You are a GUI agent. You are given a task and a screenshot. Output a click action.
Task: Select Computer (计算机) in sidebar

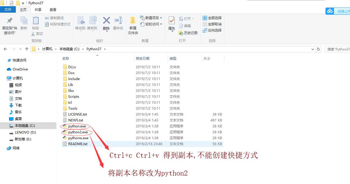click(x=15, y=78)
